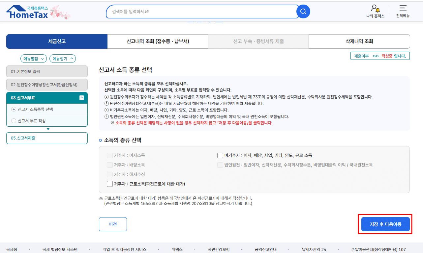Click the down arrow below 03.신고서부표
This screenshot has width=423, height=253.
[x=47, y=129]
